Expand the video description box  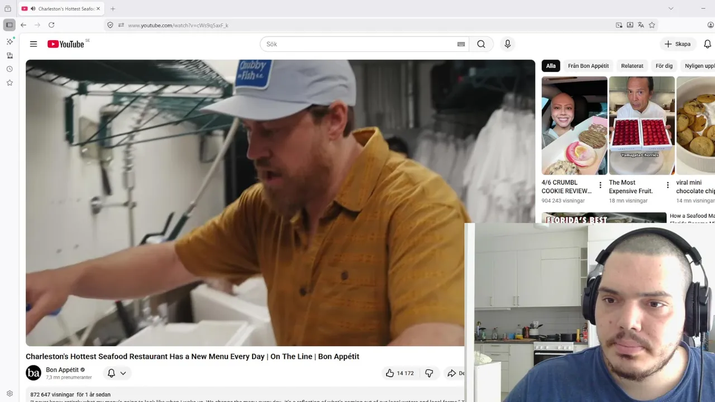[x=245, y=394]
